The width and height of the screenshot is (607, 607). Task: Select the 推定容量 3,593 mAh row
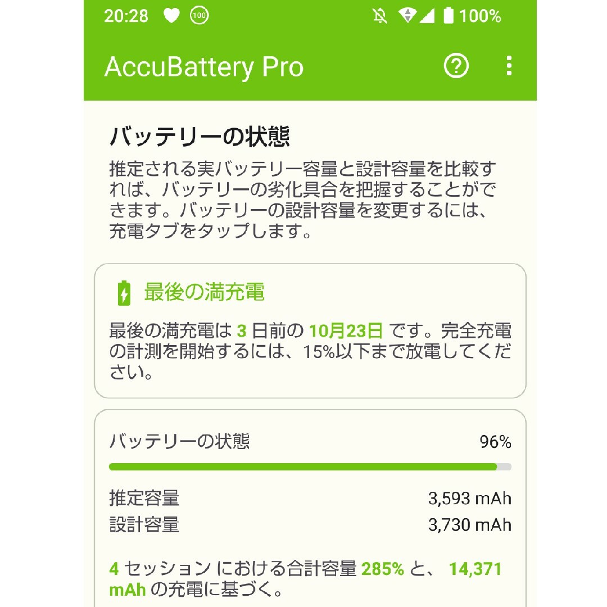coord(310,498)
